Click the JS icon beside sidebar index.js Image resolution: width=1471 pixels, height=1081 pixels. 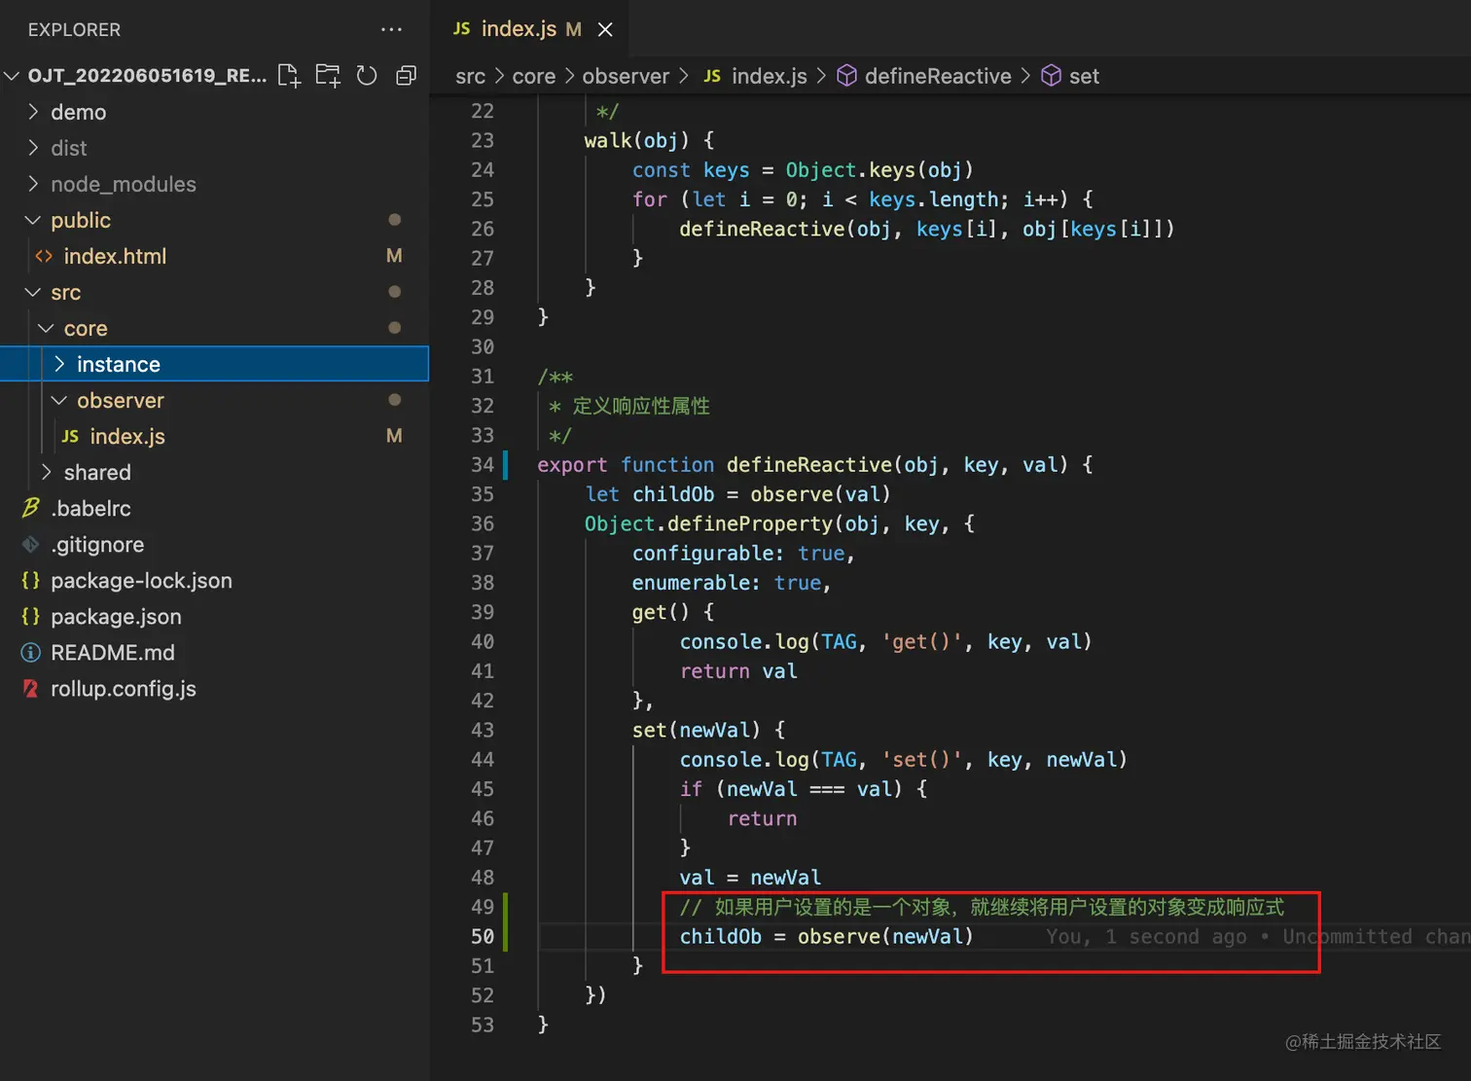[70, 436]
